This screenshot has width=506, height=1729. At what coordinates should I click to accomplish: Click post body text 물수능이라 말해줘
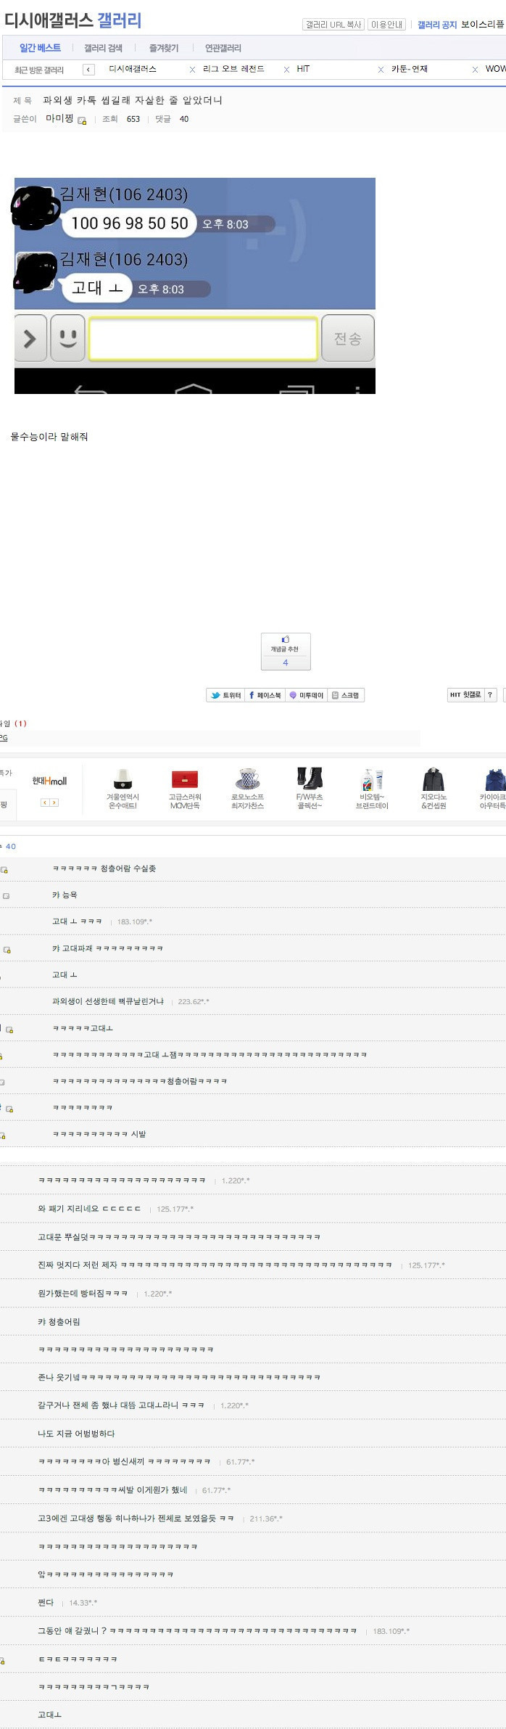click(49, 437)
